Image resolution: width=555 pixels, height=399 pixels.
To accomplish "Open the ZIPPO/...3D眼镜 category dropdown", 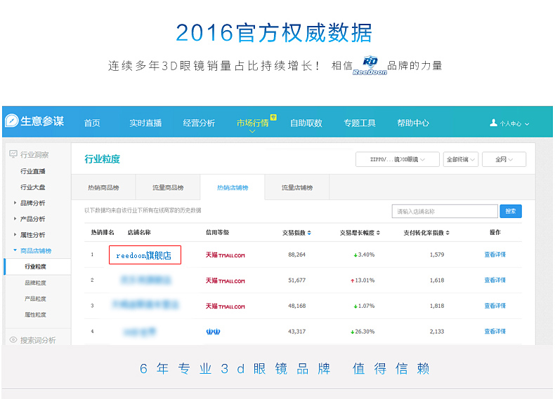I will pos(398,159).
